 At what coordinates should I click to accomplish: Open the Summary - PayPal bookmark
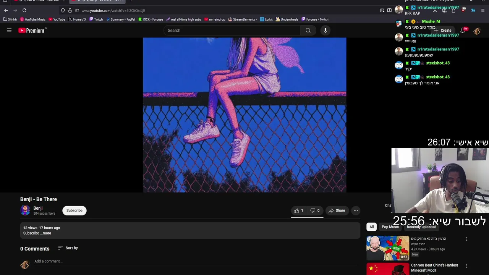click(x=120, y=19)
